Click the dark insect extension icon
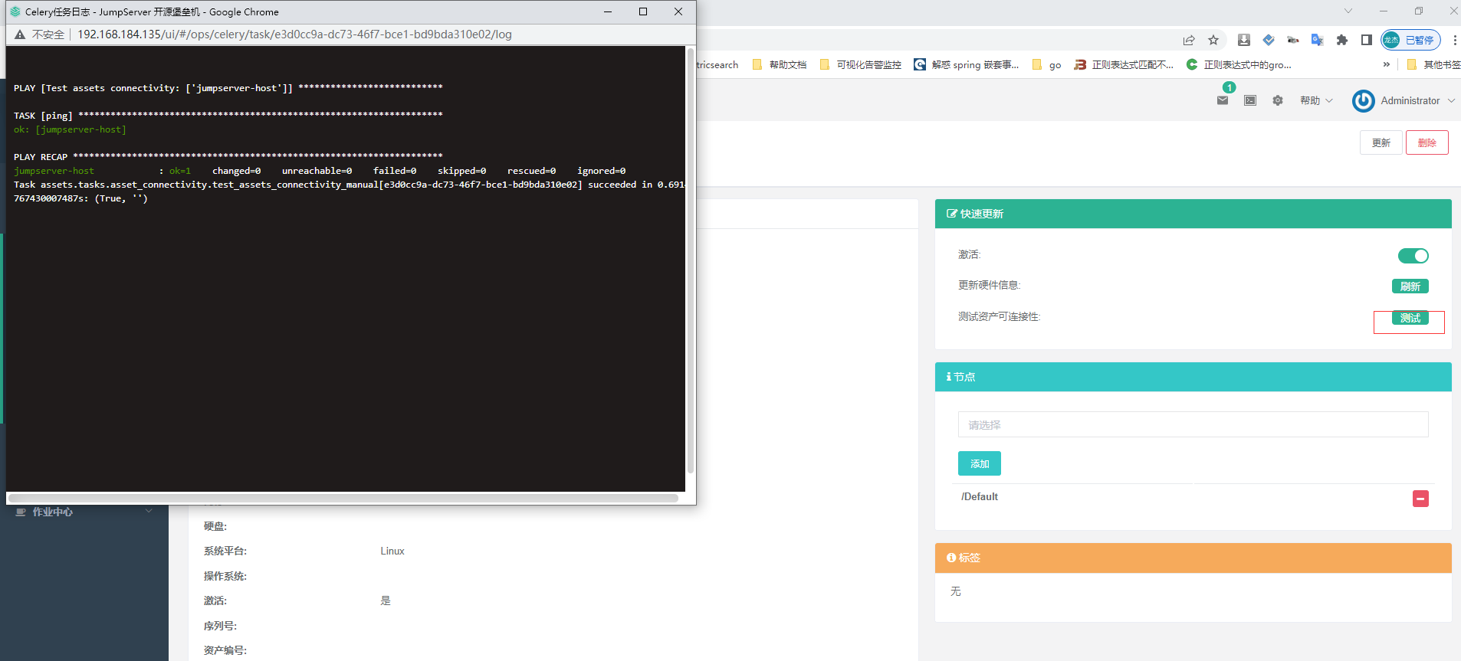 click(1293, 40)
